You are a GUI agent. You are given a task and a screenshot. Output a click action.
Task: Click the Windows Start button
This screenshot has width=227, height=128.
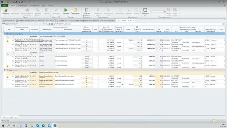click(2, 126)
